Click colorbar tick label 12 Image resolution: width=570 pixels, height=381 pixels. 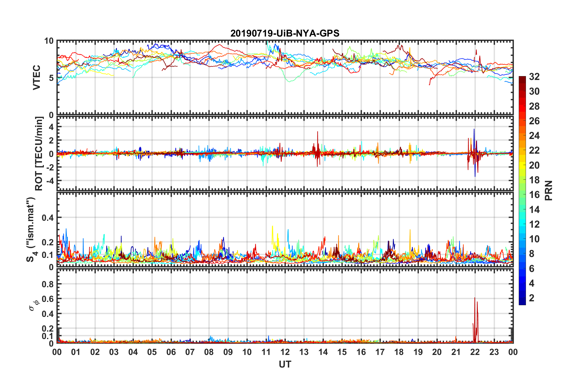coord(534,224)
